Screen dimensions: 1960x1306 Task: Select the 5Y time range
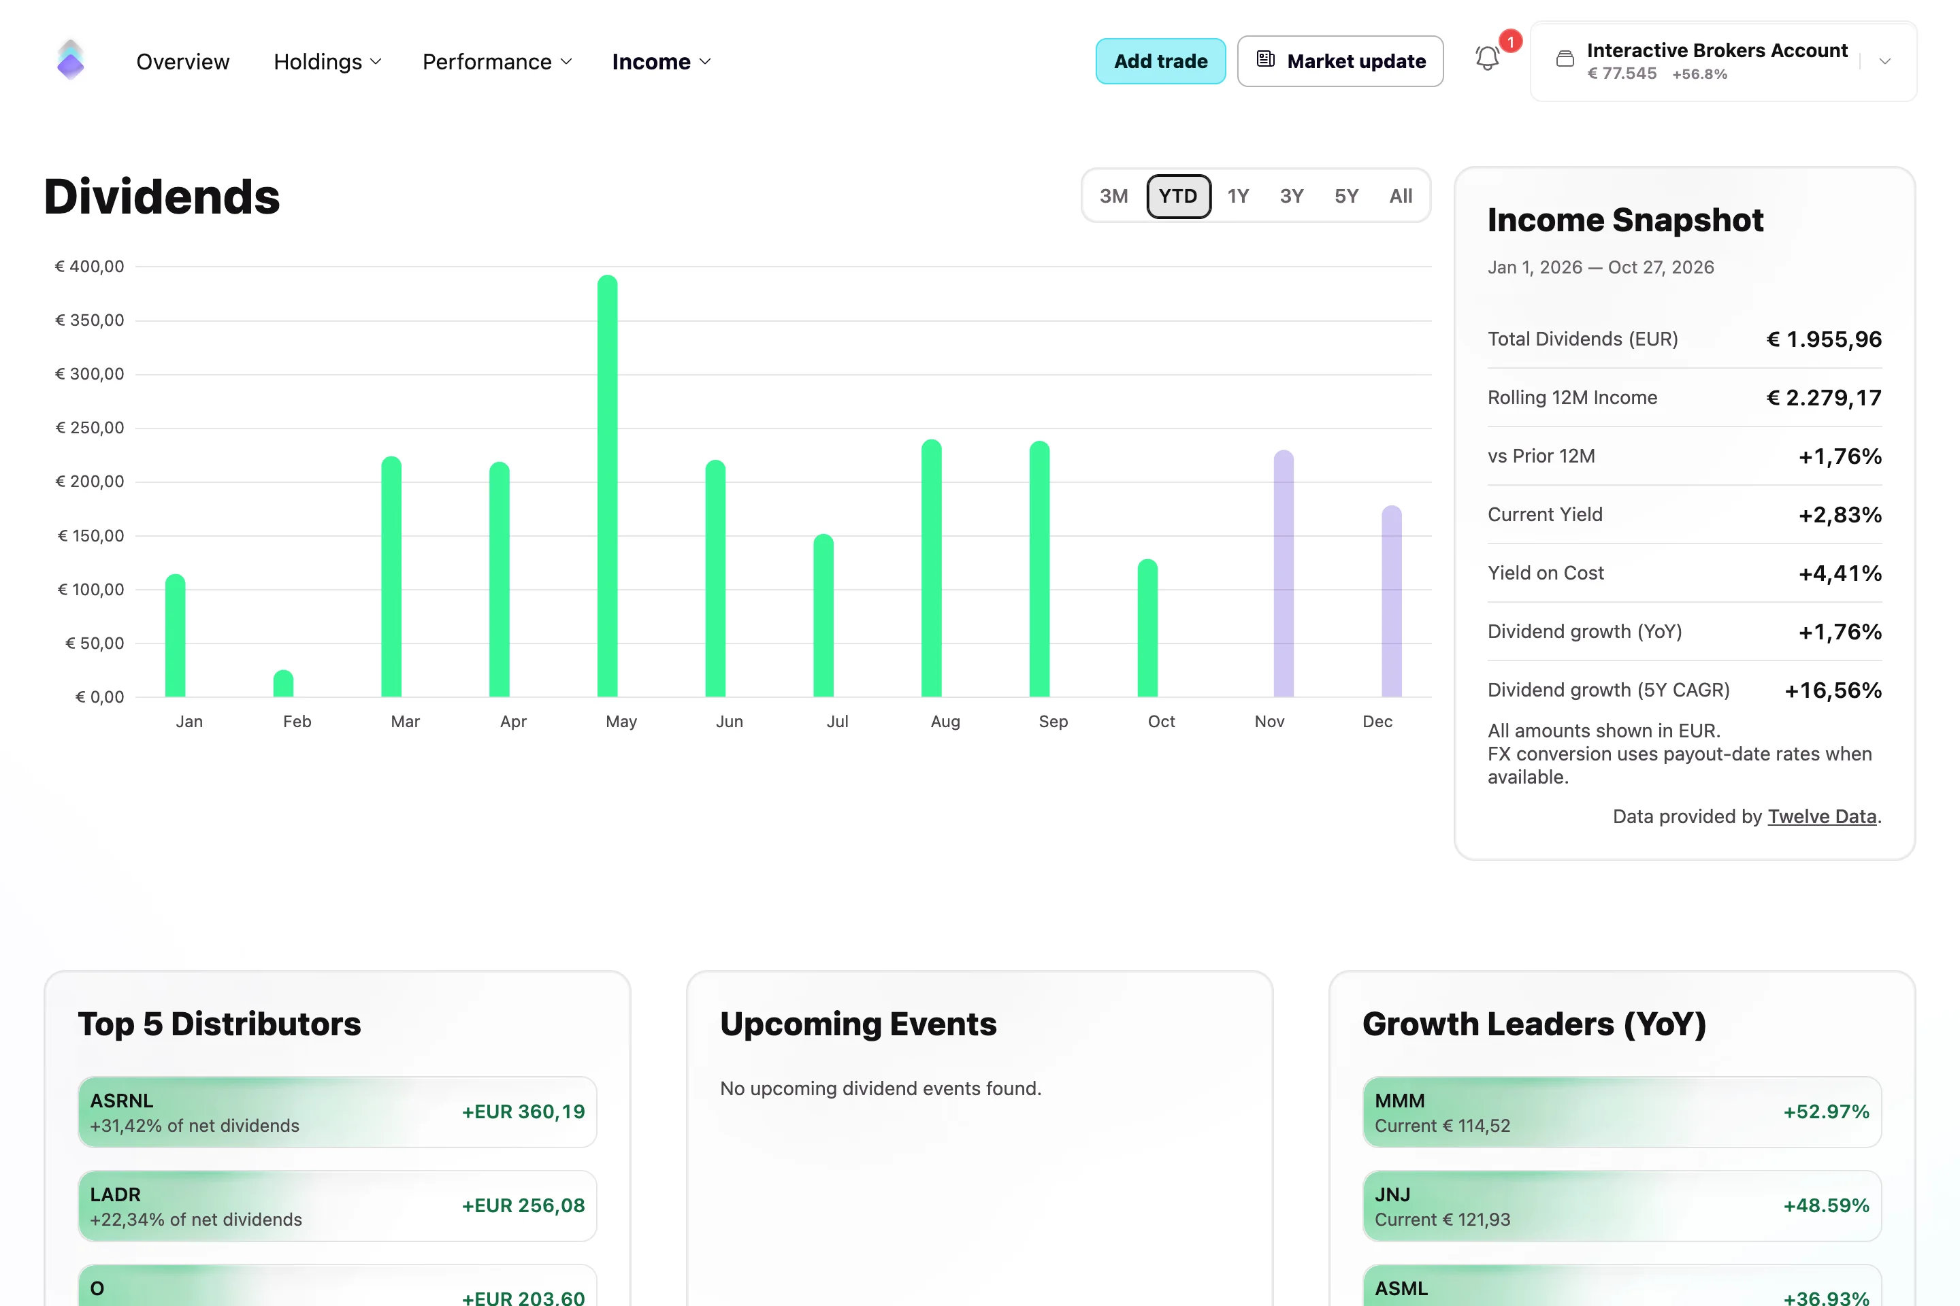(1346, 197)
